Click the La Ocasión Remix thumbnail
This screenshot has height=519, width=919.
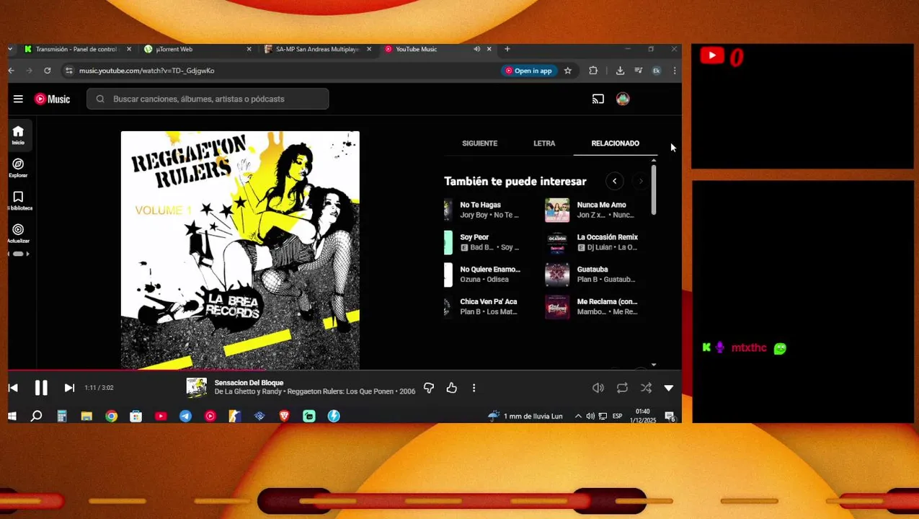(x=557, y=242)
